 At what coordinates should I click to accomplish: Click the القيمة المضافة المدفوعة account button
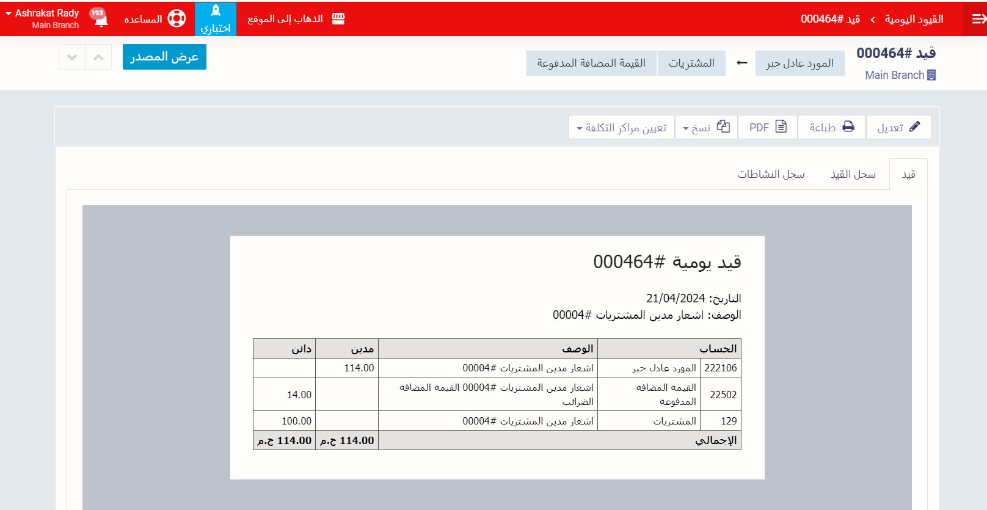(591, 64)
